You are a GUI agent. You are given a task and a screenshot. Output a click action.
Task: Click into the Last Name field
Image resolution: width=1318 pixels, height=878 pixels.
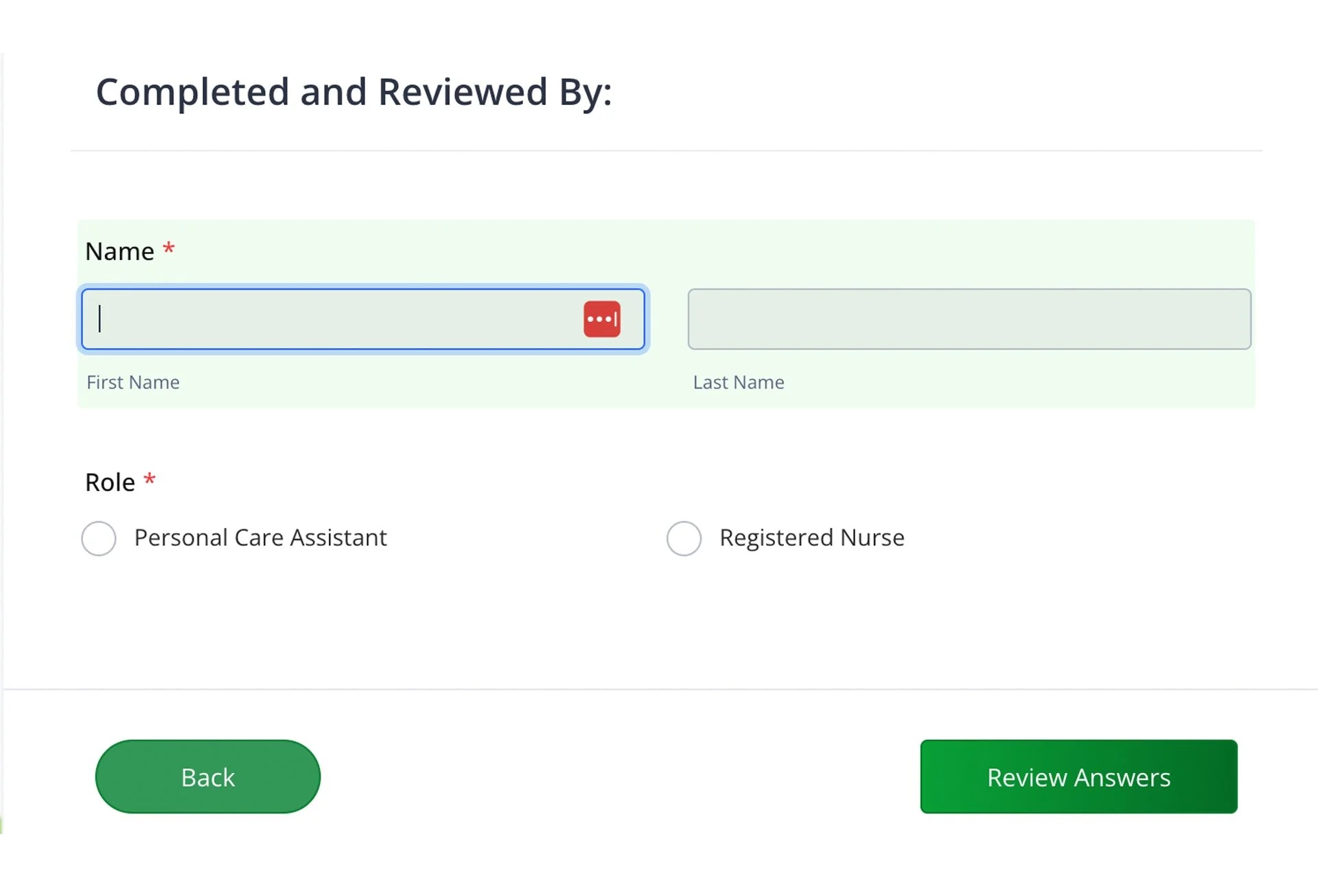point(969,319)
